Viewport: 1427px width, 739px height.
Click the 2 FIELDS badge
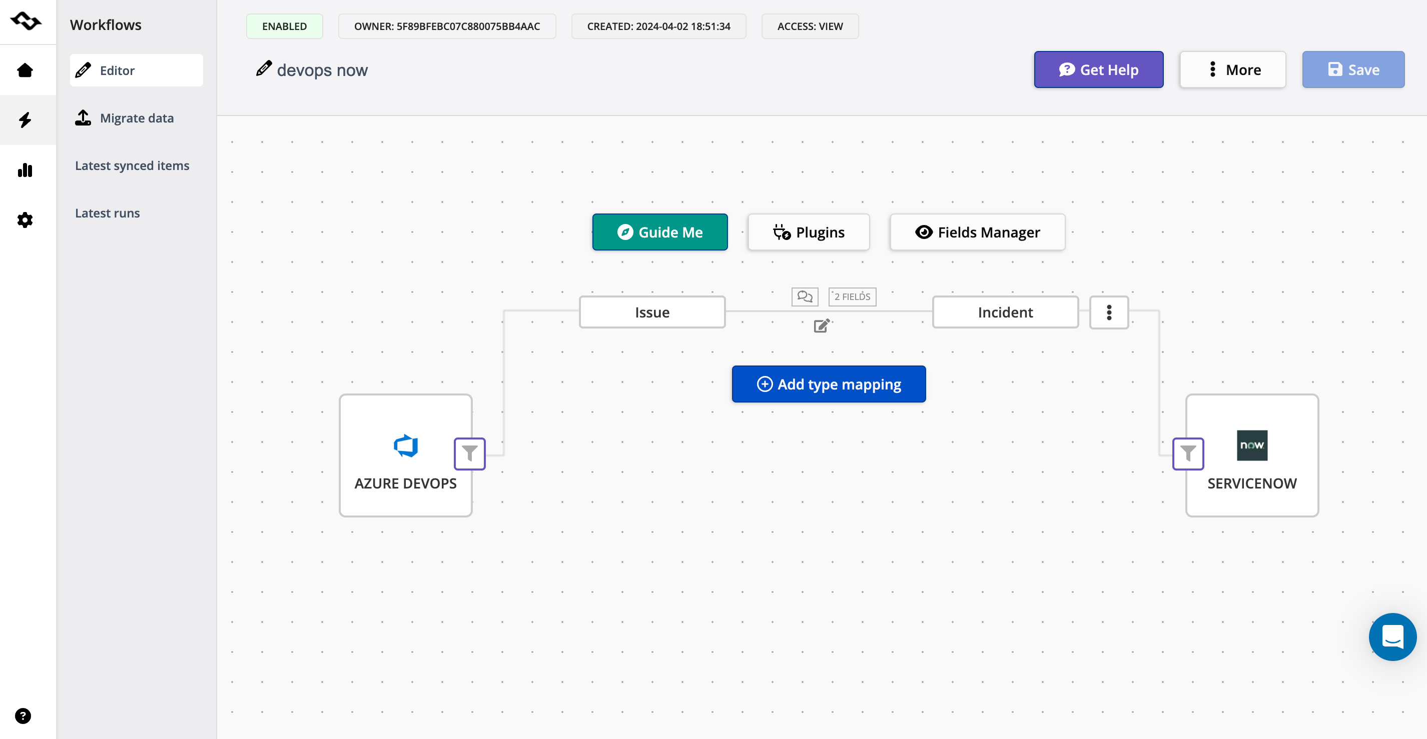852,296
